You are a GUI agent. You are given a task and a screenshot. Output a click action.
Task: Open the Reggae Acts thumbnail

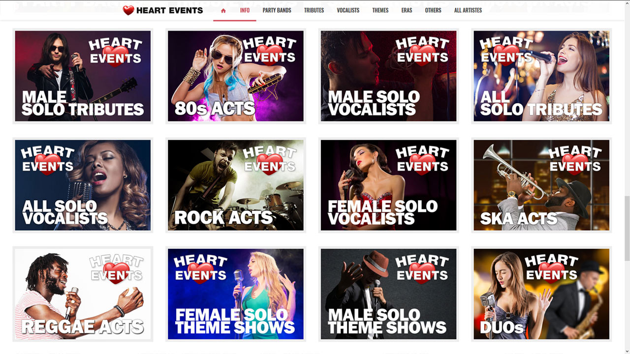(83, 294)
